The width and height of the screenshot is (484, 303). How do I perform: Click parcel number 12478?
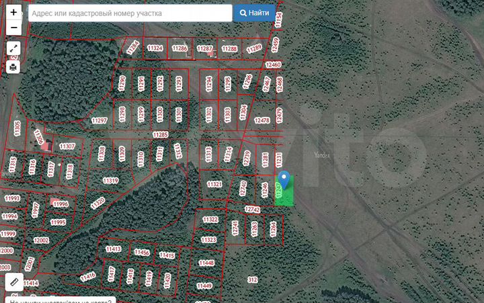(x=262, y=121)
